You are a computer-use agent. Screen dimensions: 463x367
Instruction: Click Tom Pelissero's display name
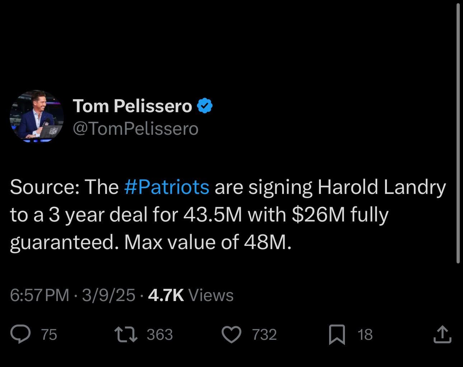133,106
